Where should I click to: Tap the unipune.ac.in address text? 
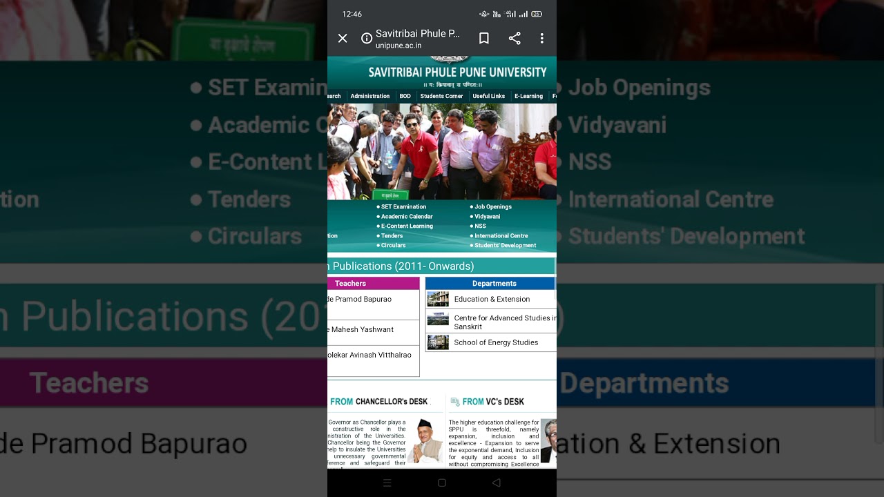click(398, 46)
